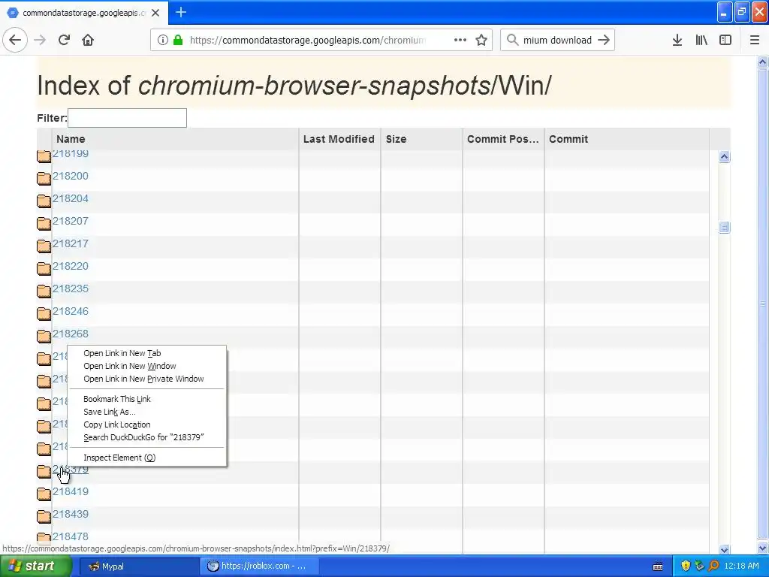The image size is (769, 577).
Task: Sort by the Commit column header
Action: pos(627,139)
